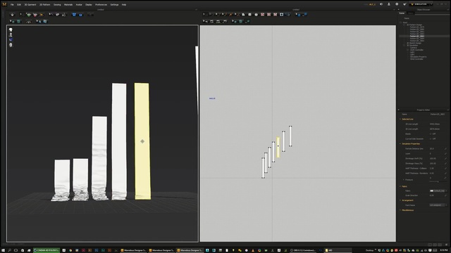Select Camera in the Object Browser tree
The width and height of the screenshot is (451, 253).
[x=414, y=48]
